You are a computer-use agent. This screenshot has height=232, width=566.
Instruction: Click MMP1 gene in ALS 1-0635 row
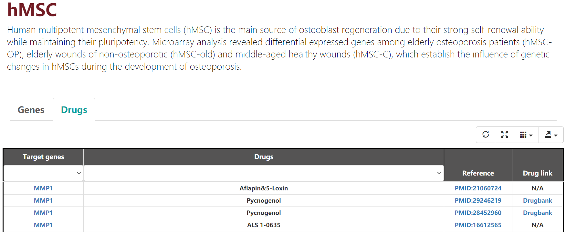[43, 225]
